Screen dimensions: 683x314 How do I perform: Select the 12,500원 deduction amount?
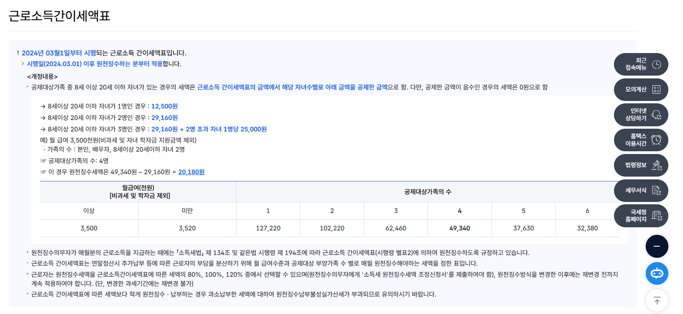(164, 106)
